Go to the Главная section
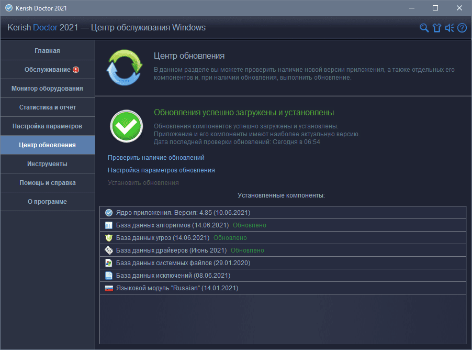This screenshot has width=472, height=350. (48, 51)
